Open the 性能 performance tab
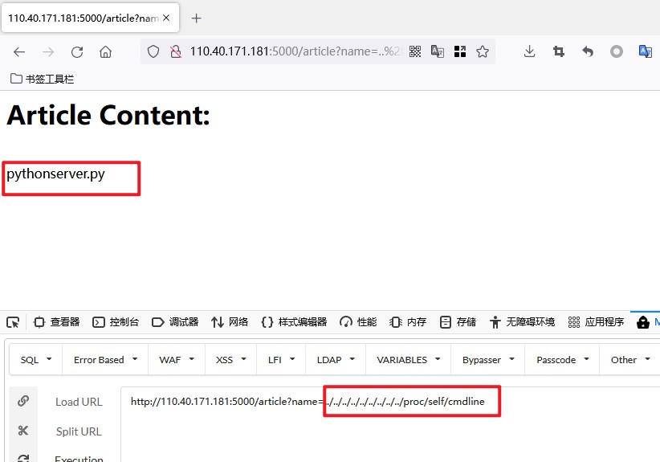 point(358,322)
